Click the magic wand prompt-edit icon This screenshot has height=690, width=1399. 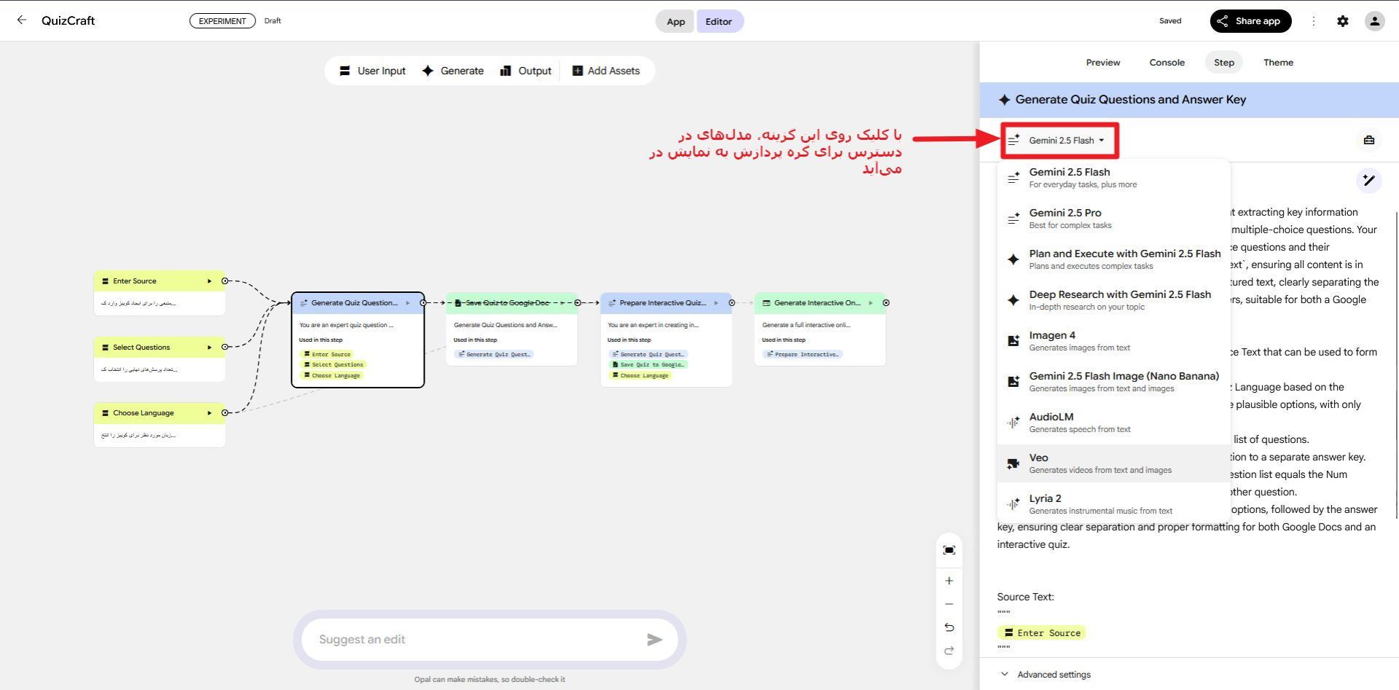point(1369,180)
